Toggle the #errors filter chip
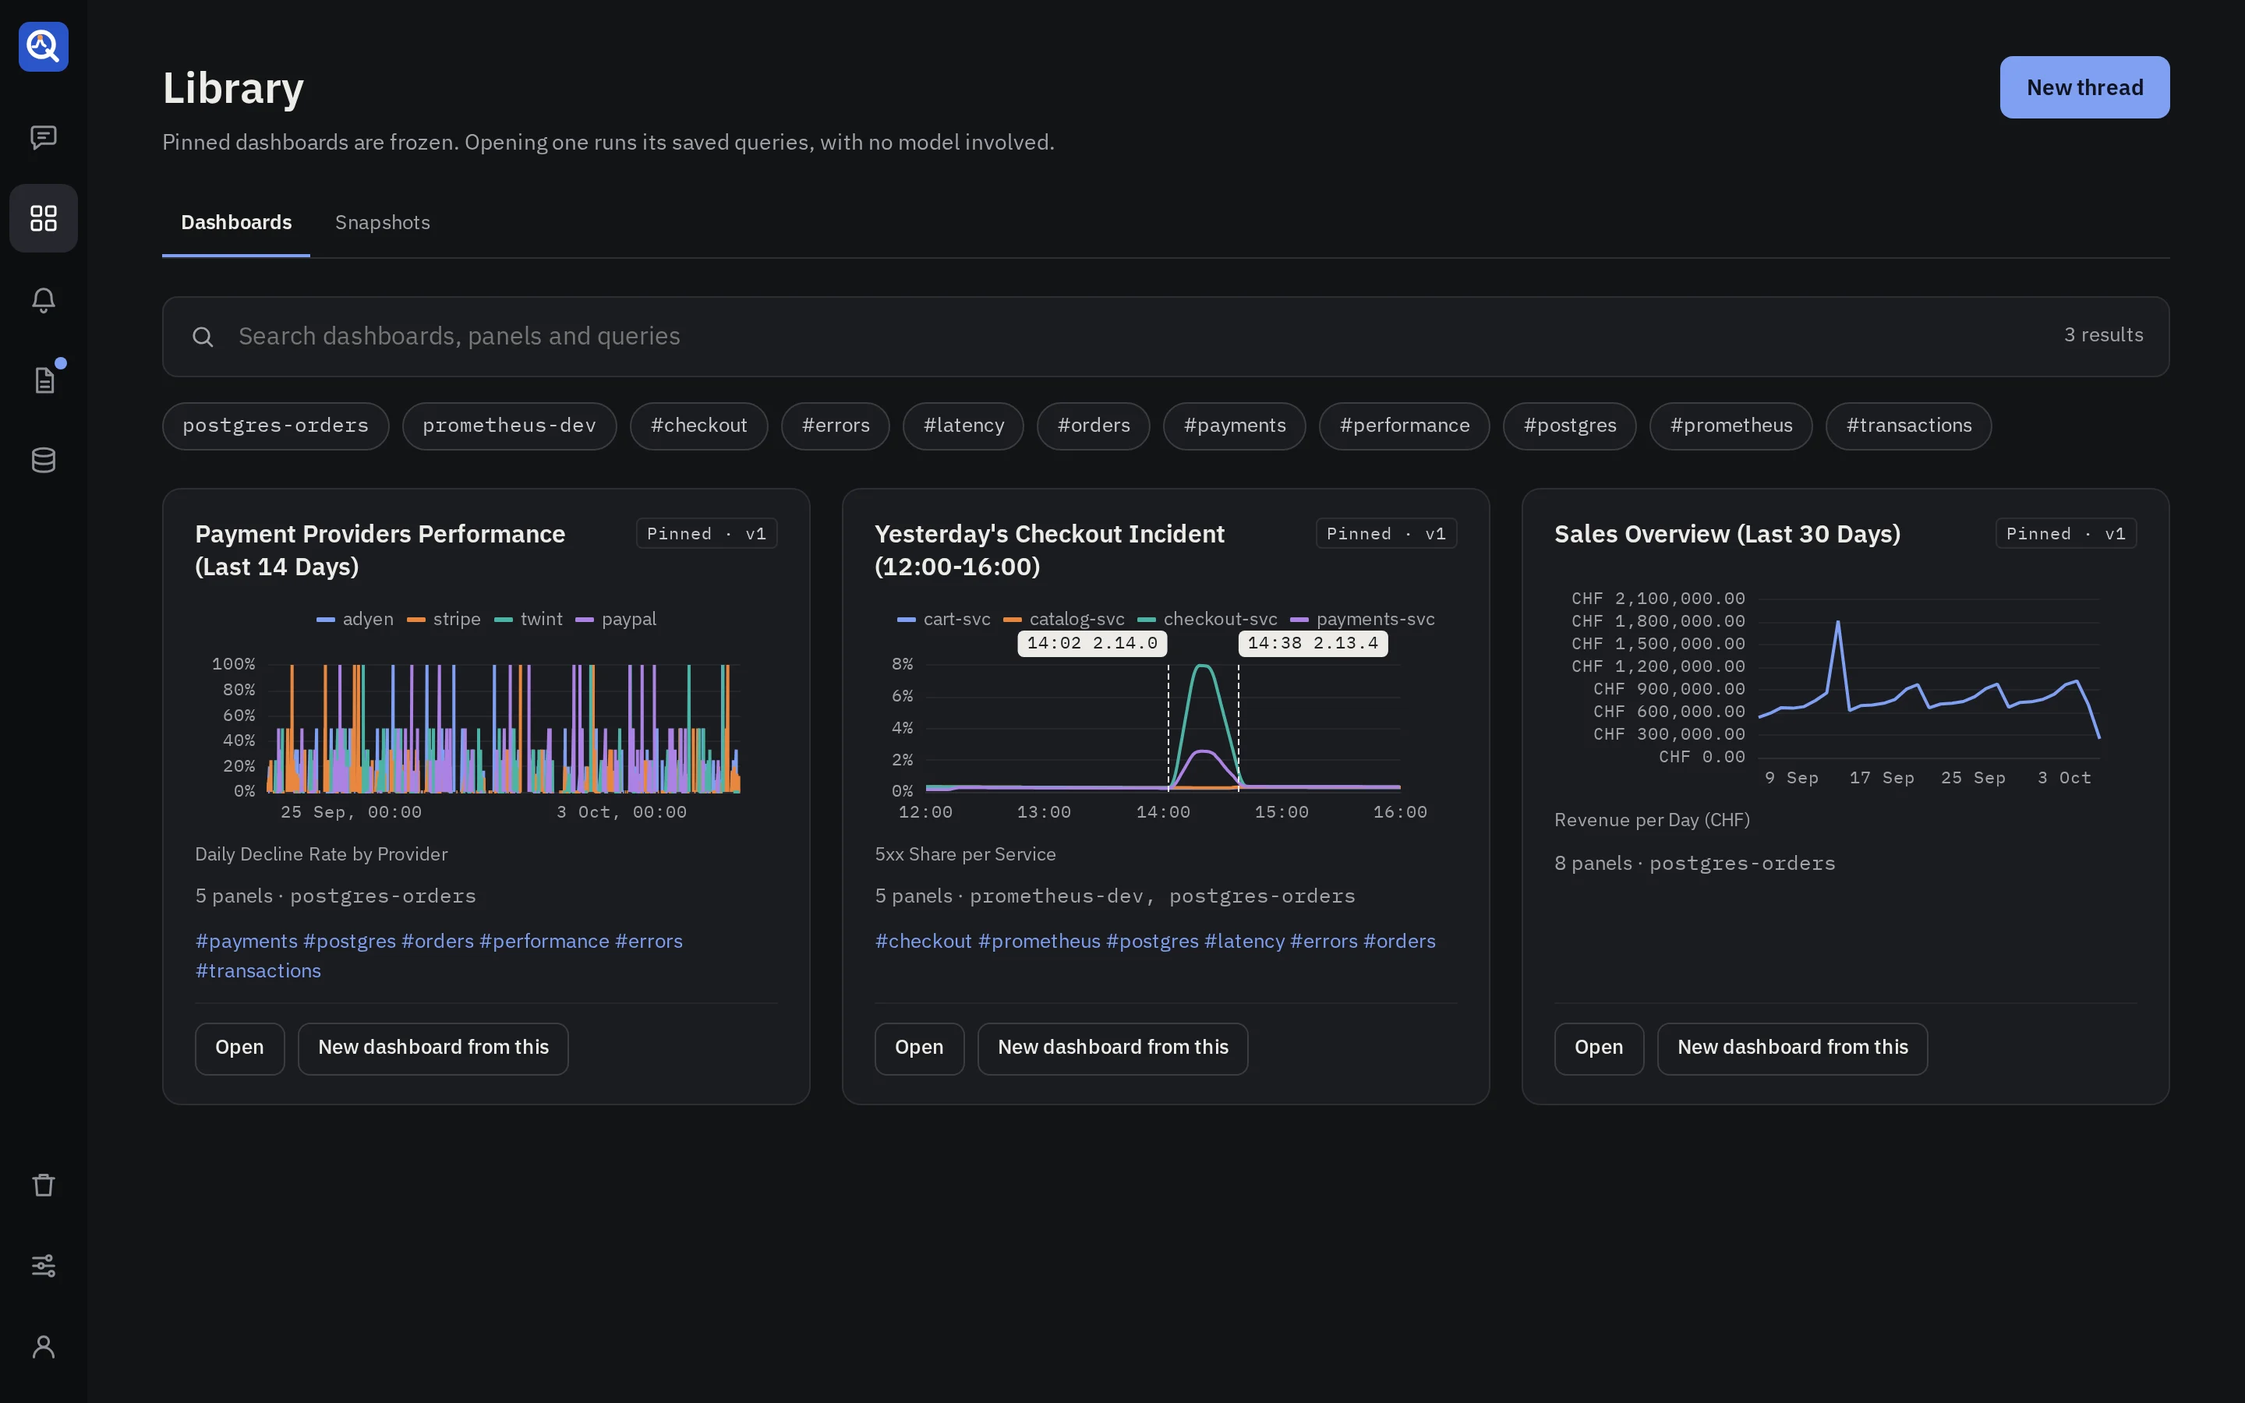Viewport: 2245px width, 1403px height. (x=835, y=426)
